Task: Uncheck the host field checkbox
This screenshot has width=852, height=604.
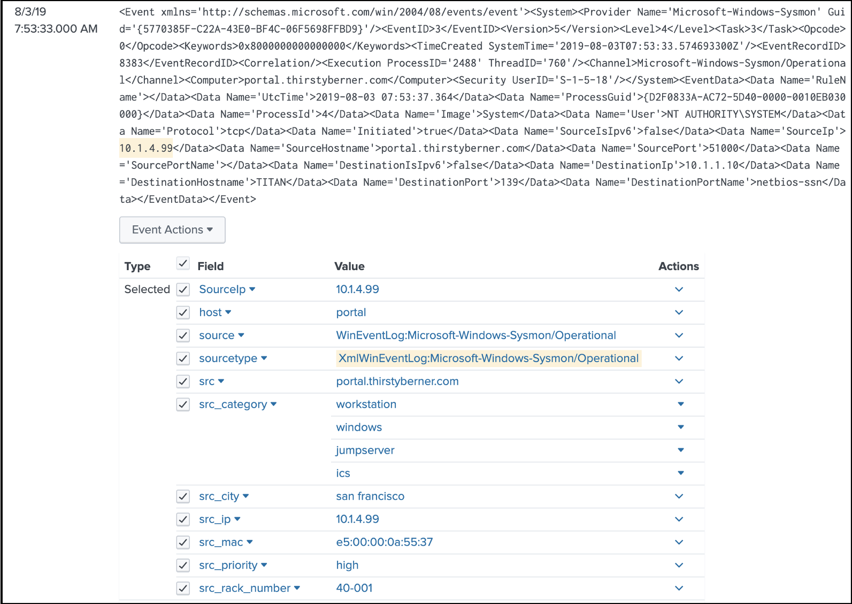Action: [x=183, y=312]
